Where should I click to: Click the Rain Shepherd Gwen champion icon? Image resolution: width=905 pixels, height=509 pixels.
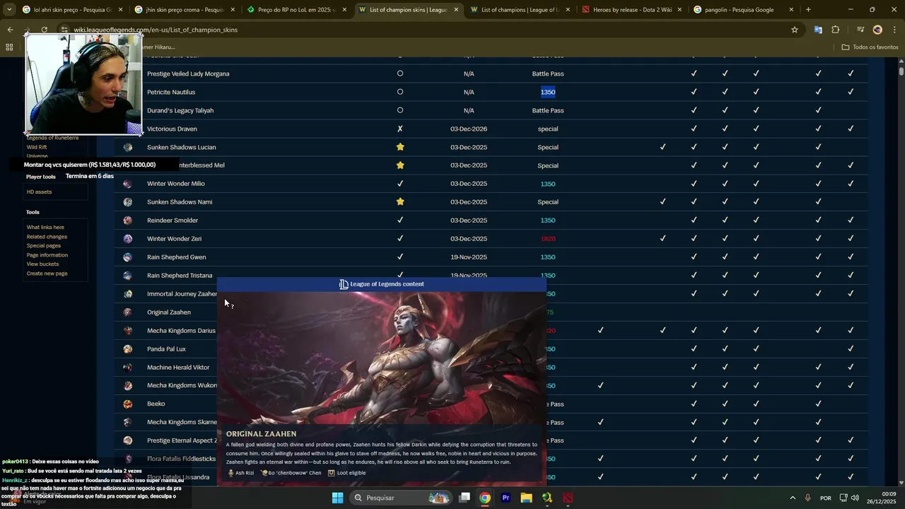(x=128, y=257)
